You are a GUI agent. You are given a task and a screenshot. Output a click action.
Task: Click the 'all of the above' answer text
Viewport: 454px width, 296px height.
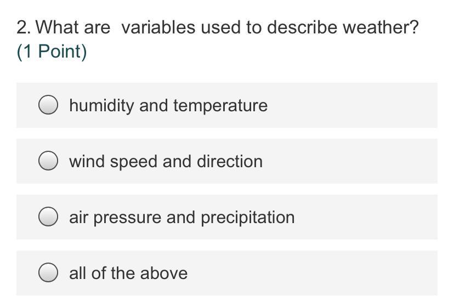[128, 273]
